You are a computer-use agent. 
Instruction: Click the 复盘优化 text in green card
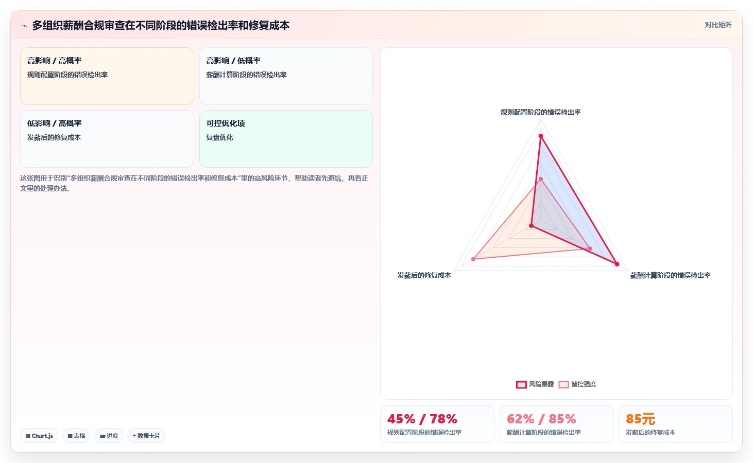pos(220,137)
